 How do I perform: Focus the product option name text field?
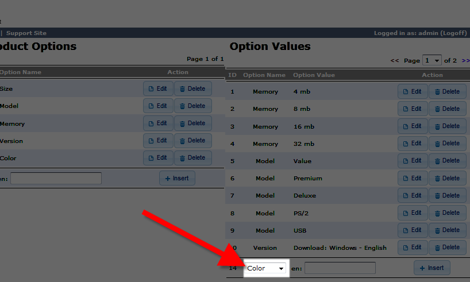tap(56, 179)
